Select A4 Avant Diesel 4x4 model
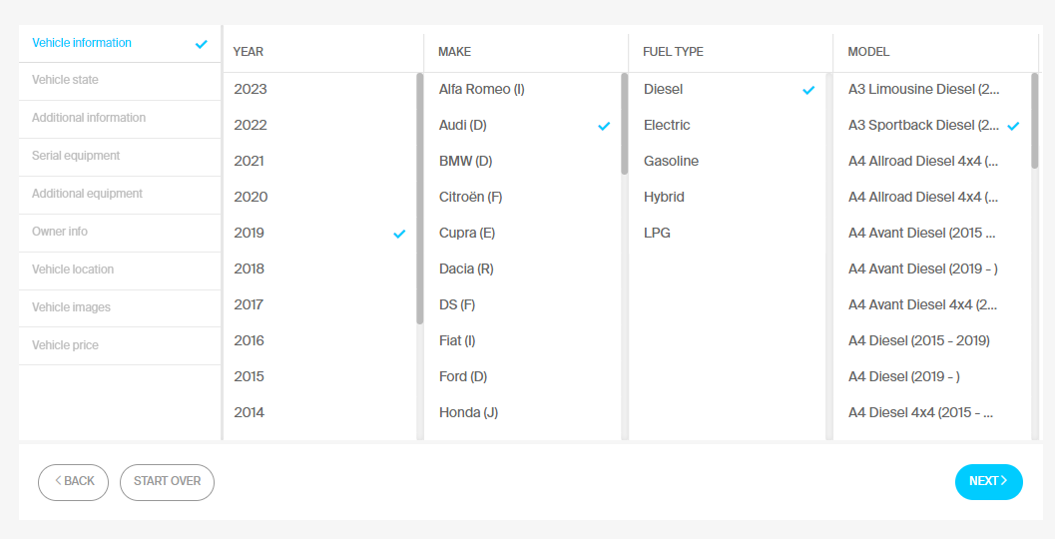The image size is (1055, 539). click(x=932, y=304)
